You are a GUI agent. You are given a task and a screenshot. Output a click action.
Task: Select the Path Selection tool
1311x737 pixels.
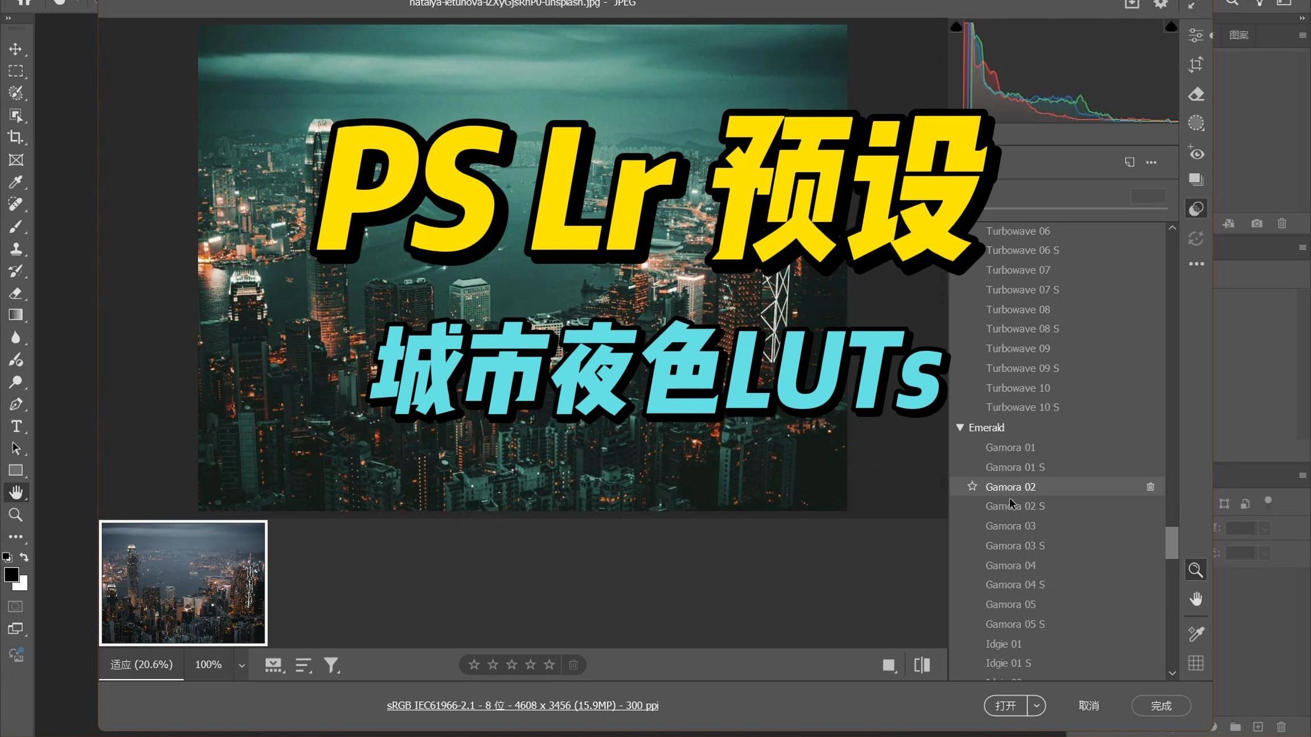tap(15, 448)
